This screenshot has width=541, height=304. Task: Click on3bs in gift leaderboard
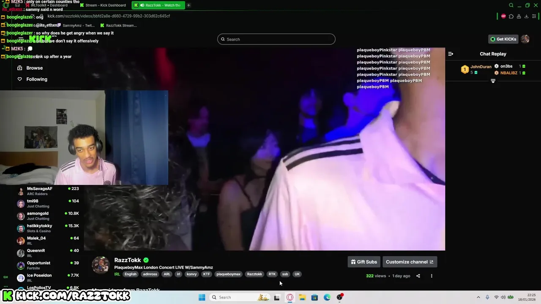pos(506,66)
